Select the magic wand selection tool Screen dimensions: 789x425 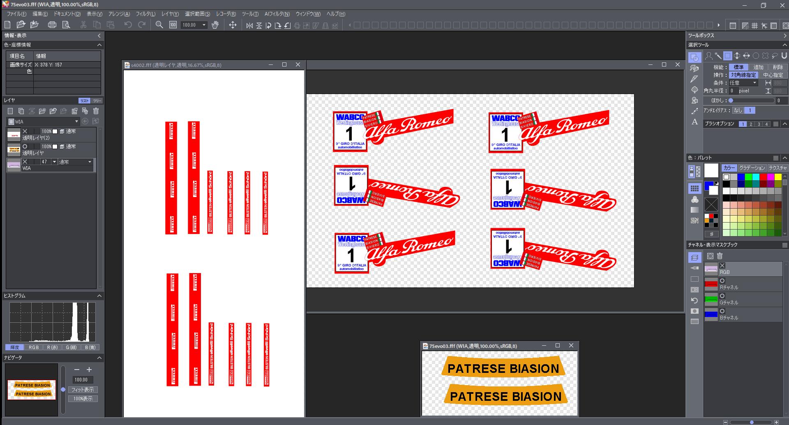pyautogui.click(x=718, y=56)
